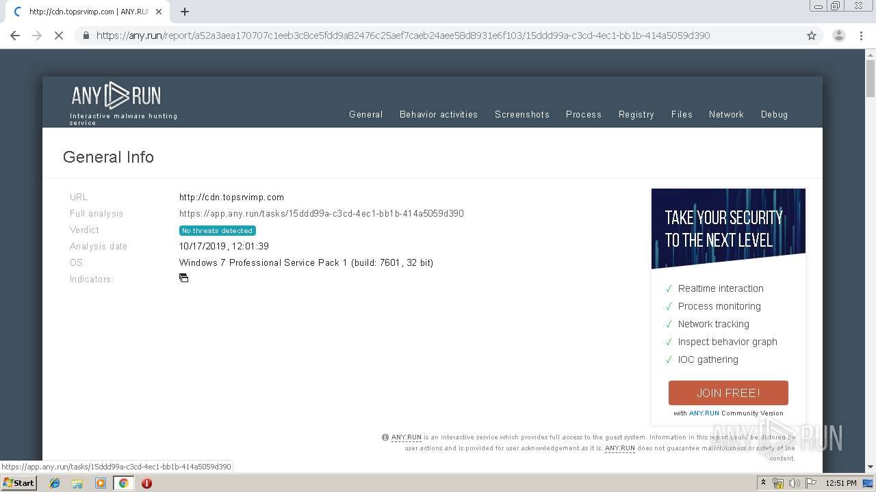Open Chrome three-dot menu
The height and width of the screenshot is (492, 876).
(861, 36)
